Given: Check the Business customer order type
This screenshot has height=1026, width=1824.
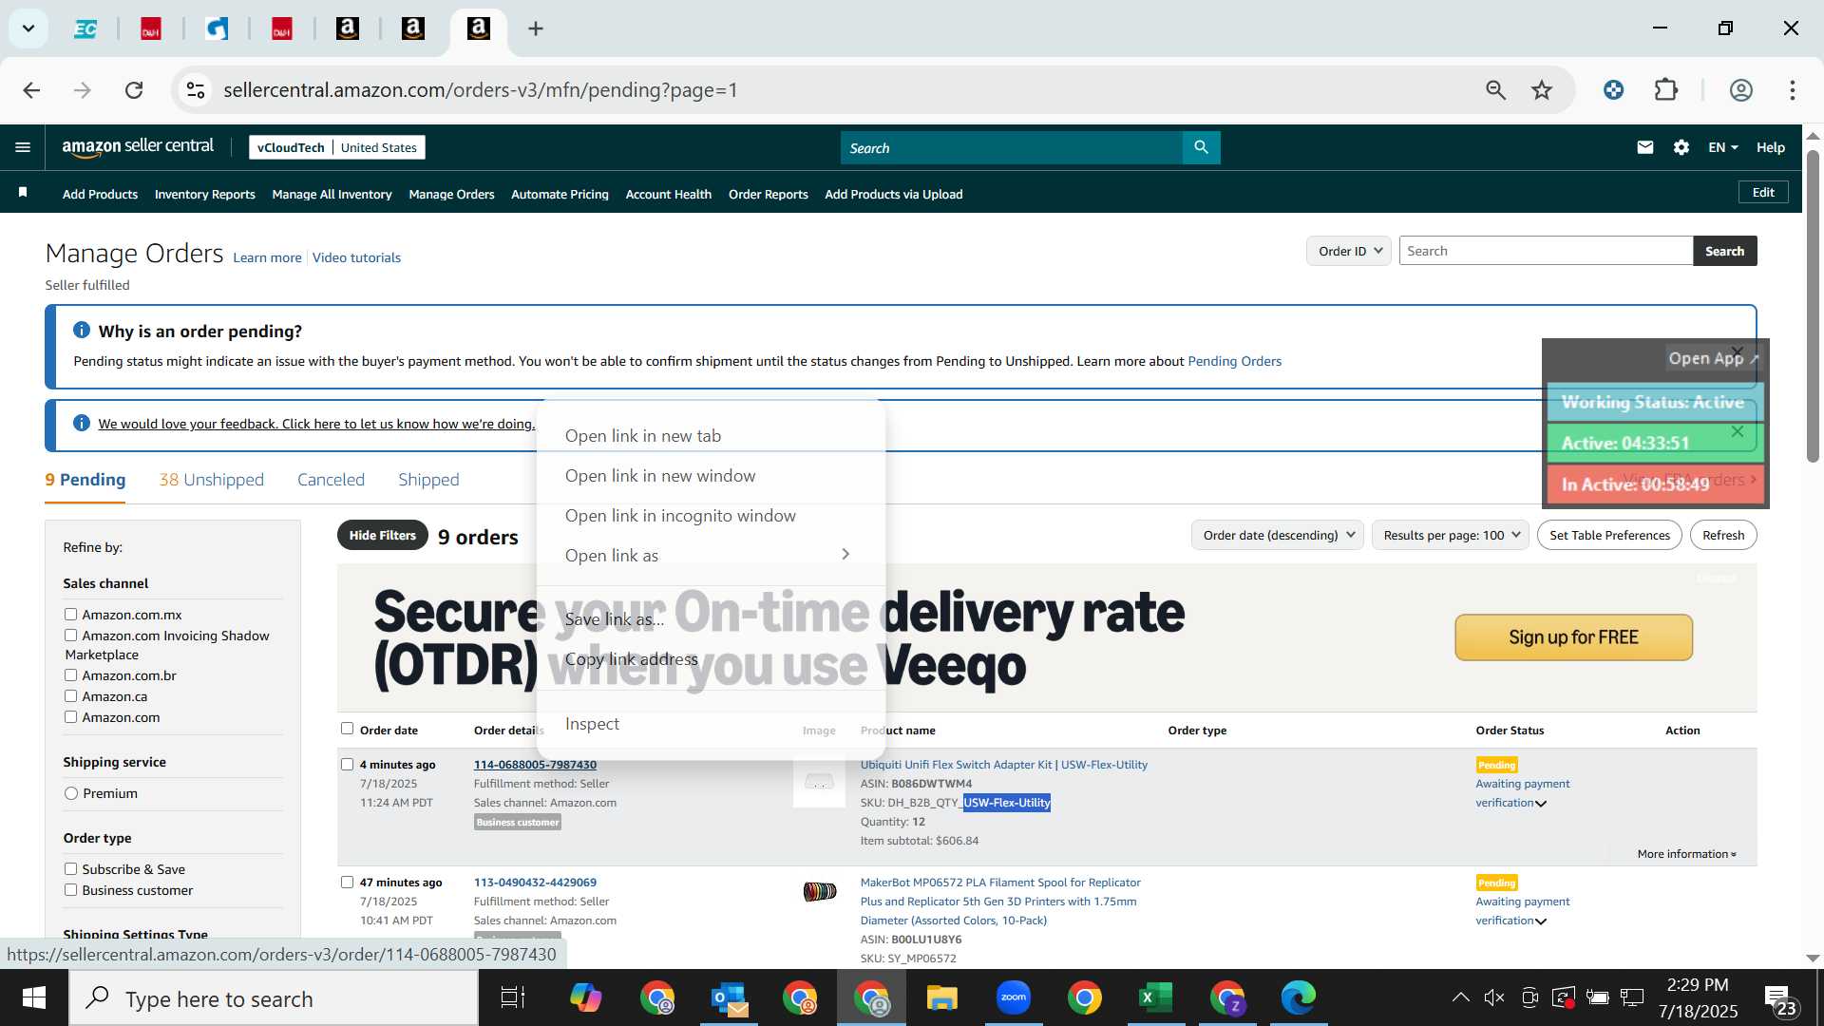Looking at the screenshot, I should 70,890.
